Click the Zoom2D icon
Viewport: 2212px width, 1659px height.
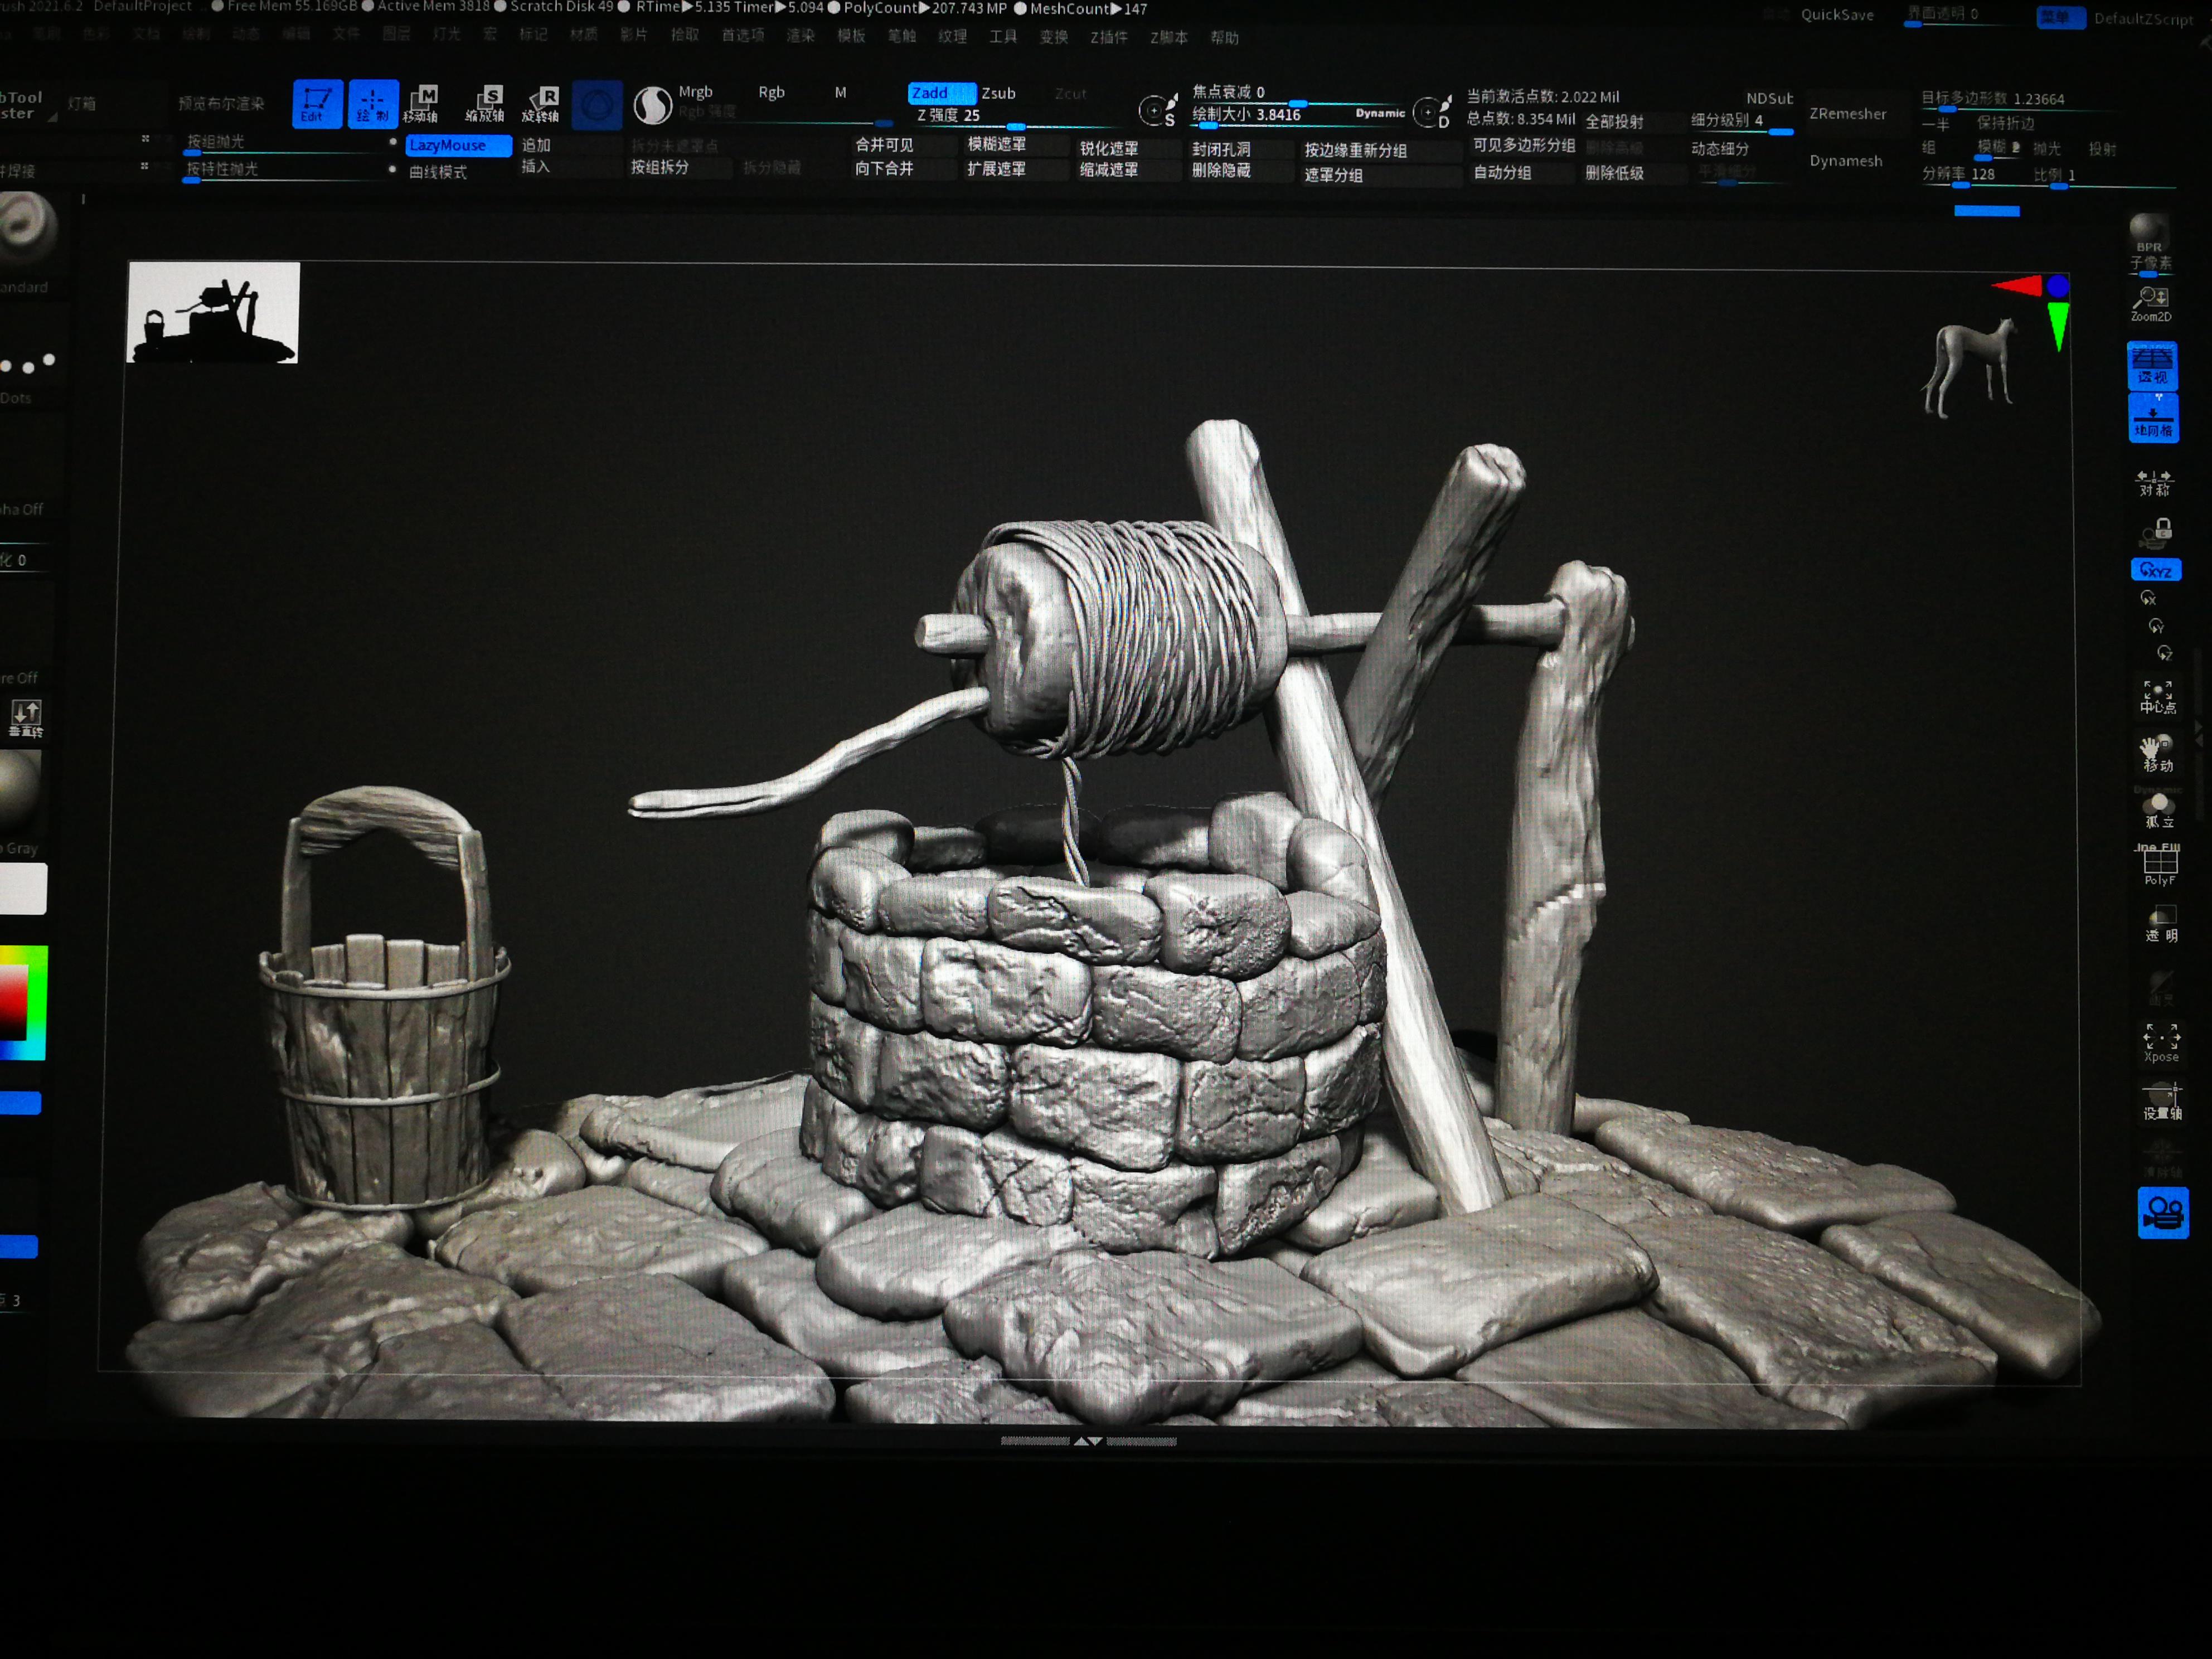pos(2150,303)
